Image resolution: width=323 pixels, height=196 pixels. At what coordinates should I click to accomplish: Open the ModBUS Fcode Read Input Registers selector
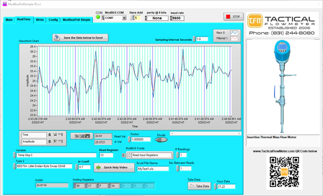pyautogui.click(x=150, y=155)
